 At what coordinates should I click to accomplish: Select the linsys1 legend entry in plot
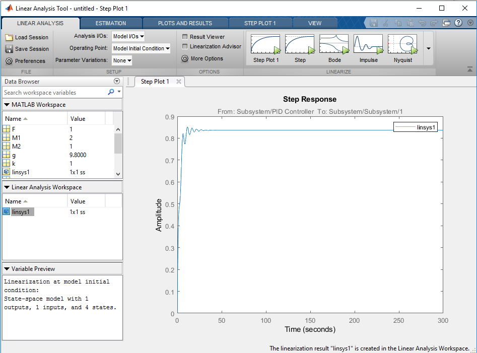(416, 127)
